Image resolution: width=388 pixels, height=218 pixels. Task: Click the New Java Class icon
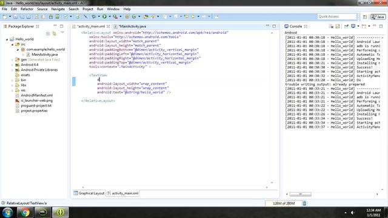[x=134, y=16]
